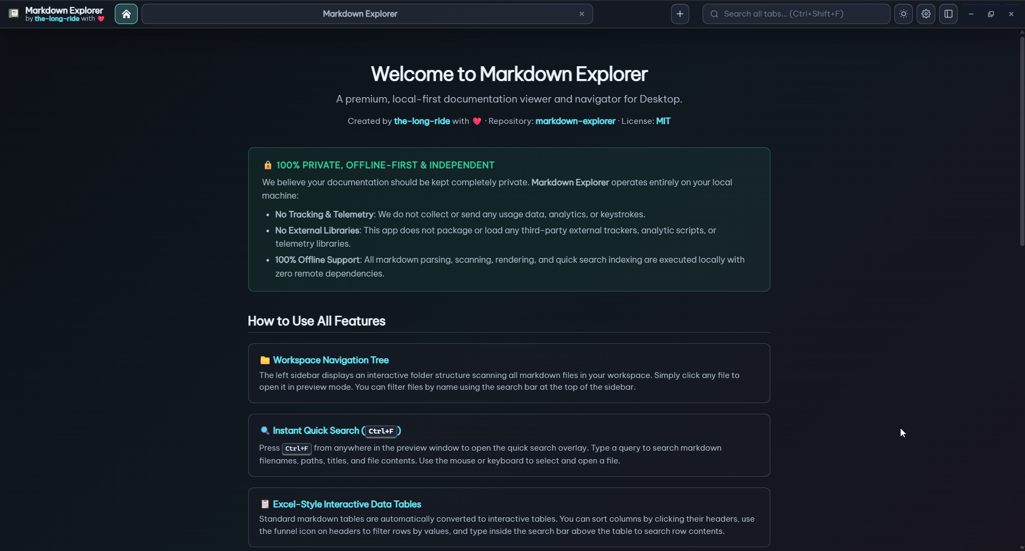Image resolution: width=1025 pixels, height=551 pixels.
Task: Open markdown-explorer repository link
Action: tap(575, 121)
